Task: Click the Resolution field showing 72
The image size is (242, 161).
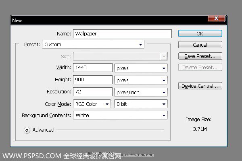Action: [x=93, y=92]
